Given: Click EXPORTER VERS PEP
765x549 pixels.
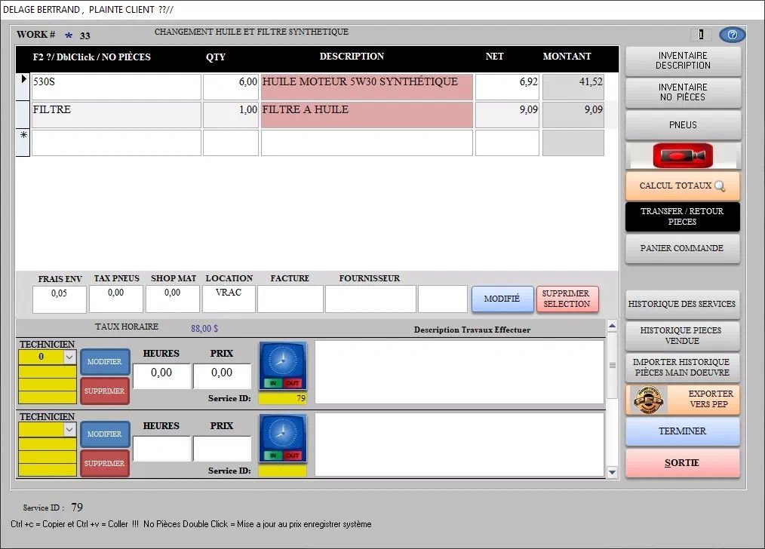Looking at the screenshot, I should point(683,400).
